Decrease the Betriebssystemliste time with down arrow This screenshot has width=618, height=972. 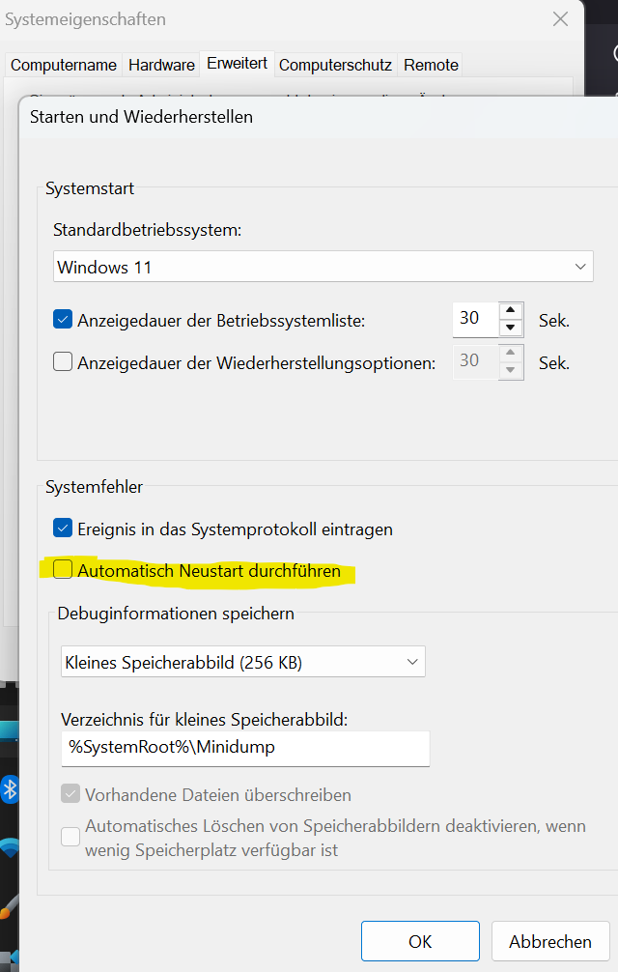tap(511, 329)
